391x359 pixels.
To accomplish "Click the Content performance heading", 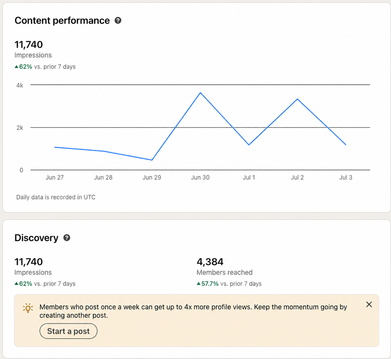I will tap(62, 20).
